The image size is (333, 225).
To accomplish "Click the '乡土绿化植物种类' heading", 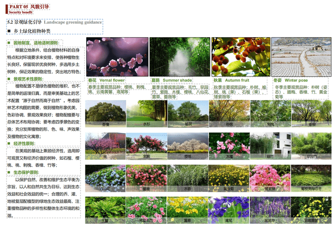I will [32, 31].
